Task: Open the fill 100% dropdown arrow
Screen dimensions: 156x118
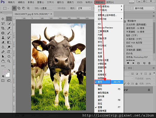Action: (x=154, y=84)
